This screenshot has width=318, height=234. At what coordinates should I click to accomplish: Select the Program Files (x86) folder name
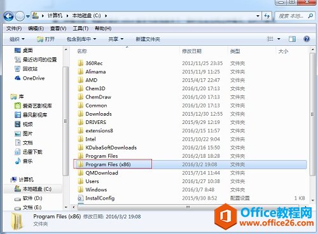(108, 164)
